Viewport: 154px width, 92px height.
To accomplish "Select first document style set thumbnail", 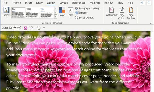I will point(18,13).
